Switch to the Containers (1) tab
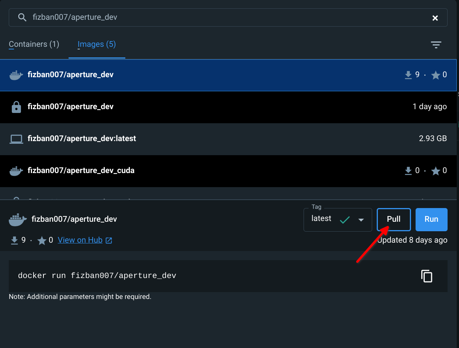459x348 pixels. coord(34,44)
